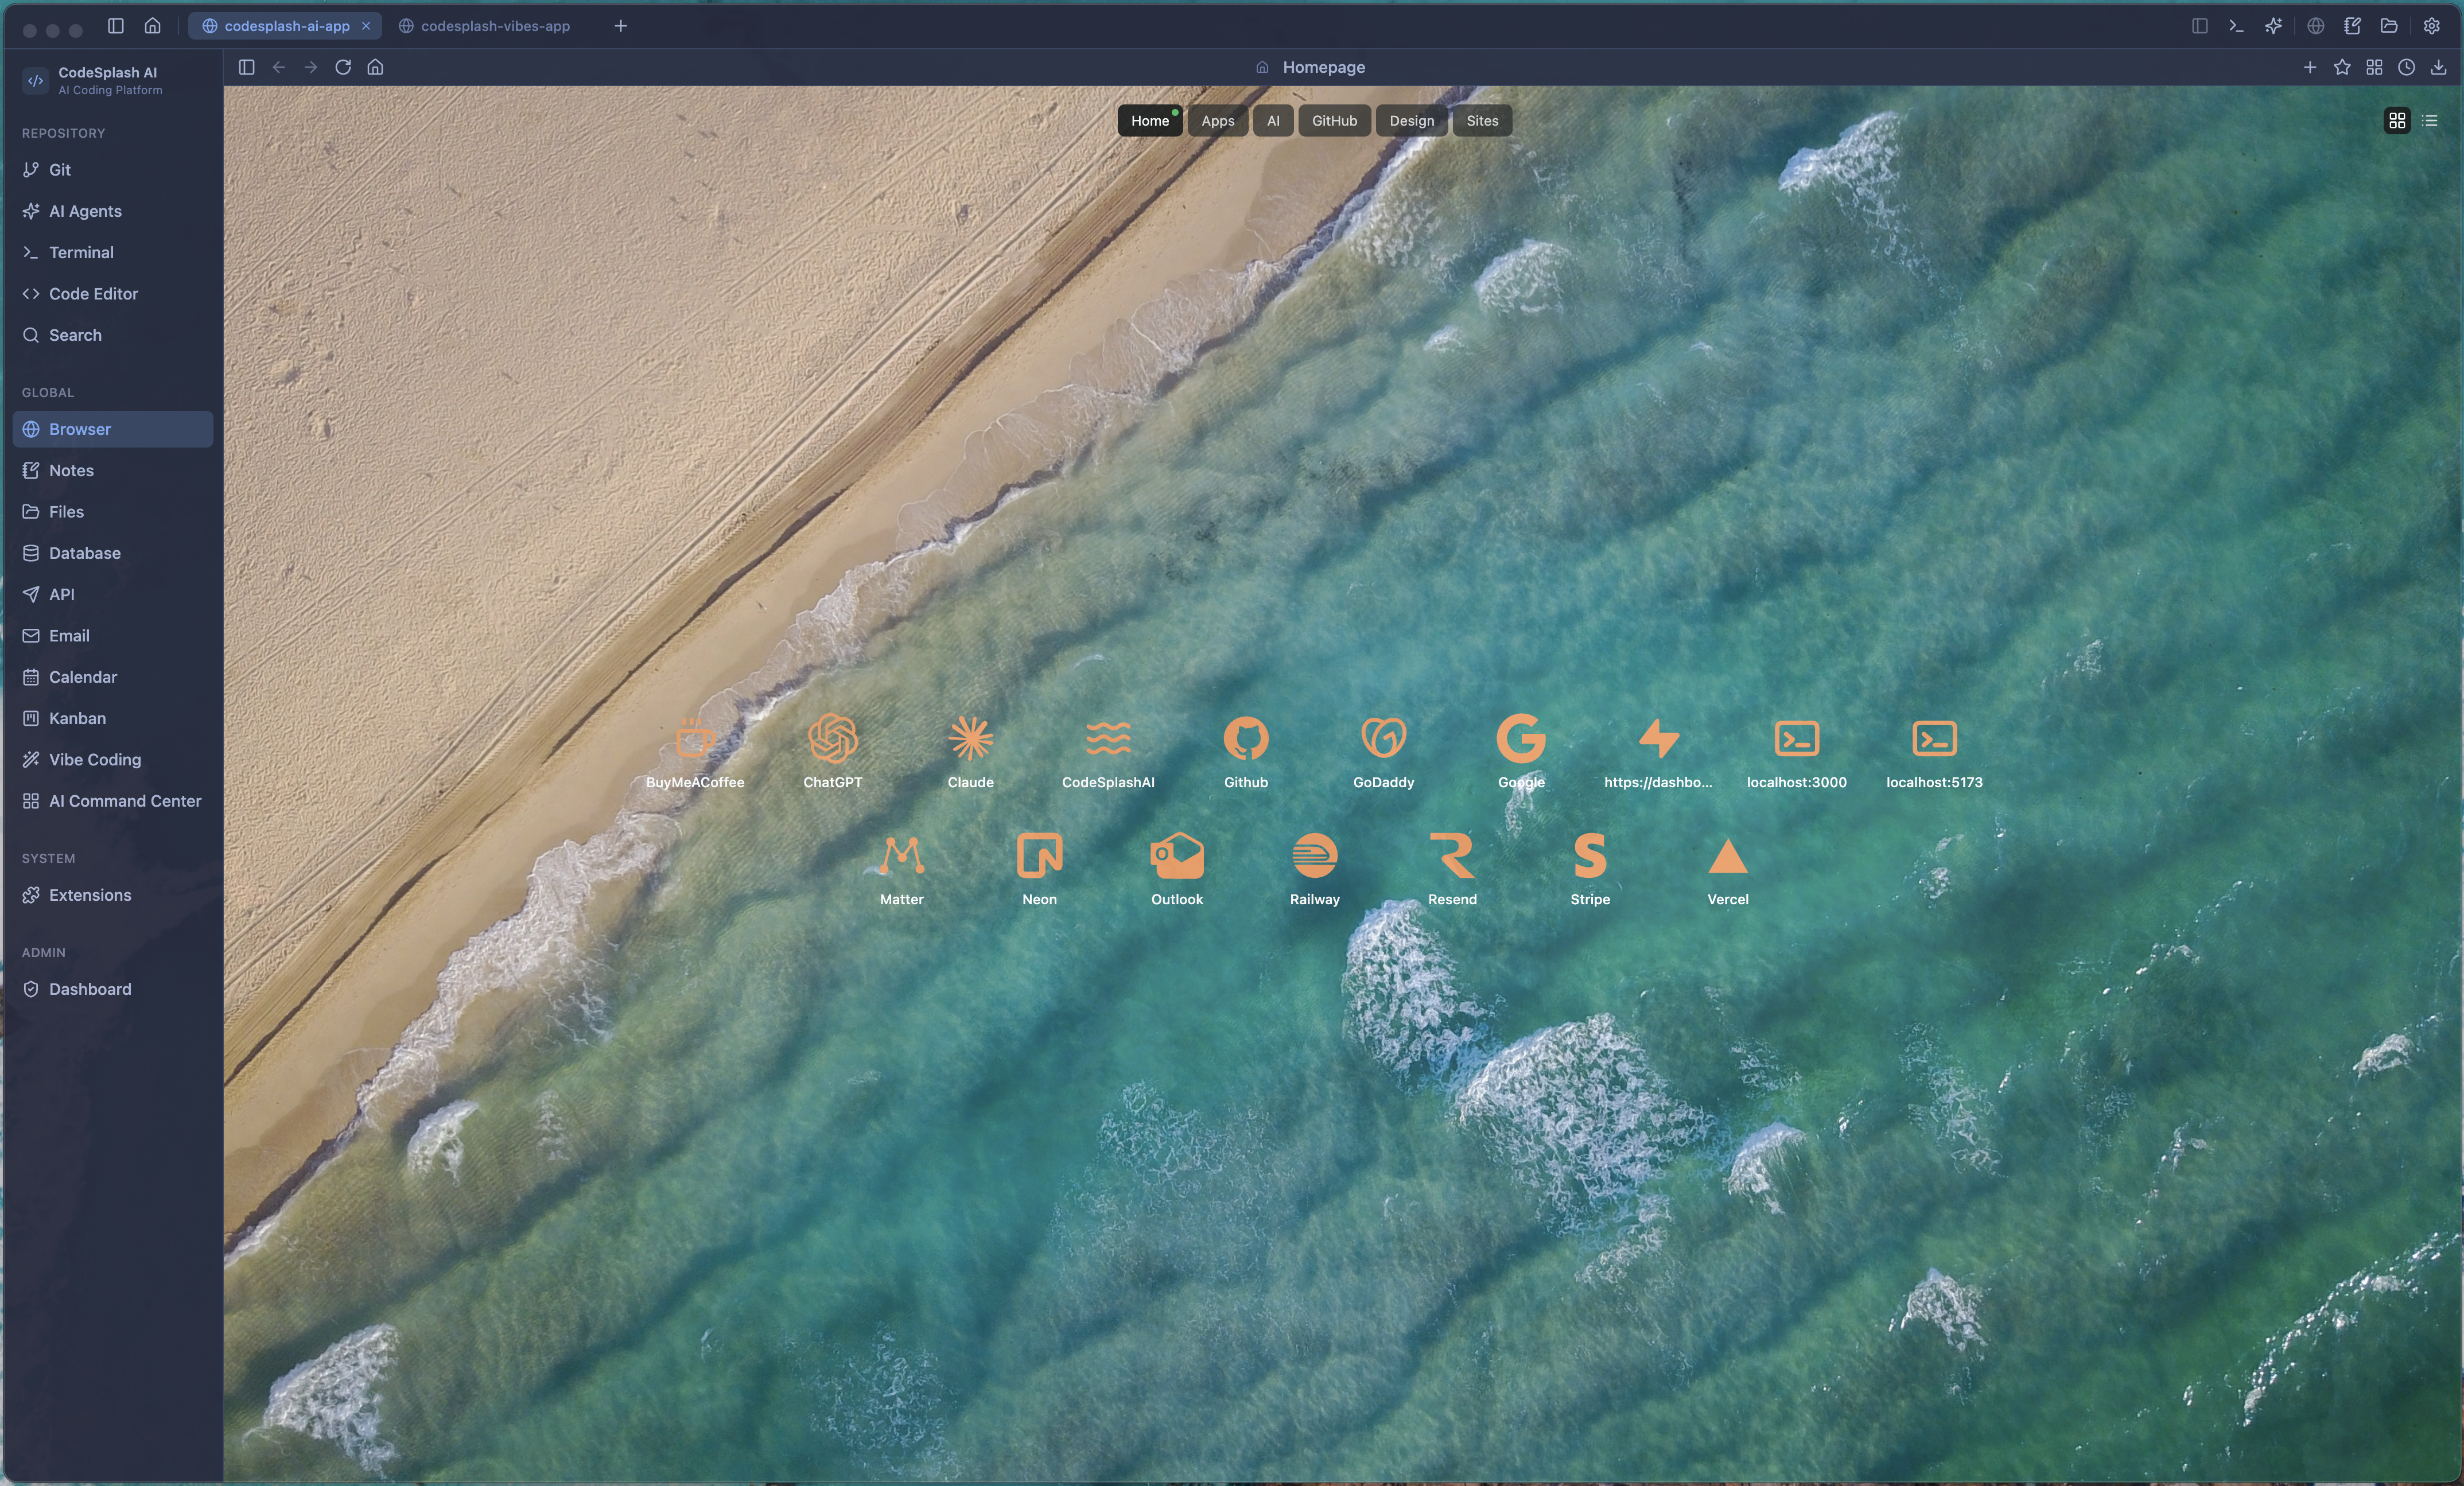Click the Vercel triangle icon
Screen dimensions: 2464x1486
(1727, 856)
